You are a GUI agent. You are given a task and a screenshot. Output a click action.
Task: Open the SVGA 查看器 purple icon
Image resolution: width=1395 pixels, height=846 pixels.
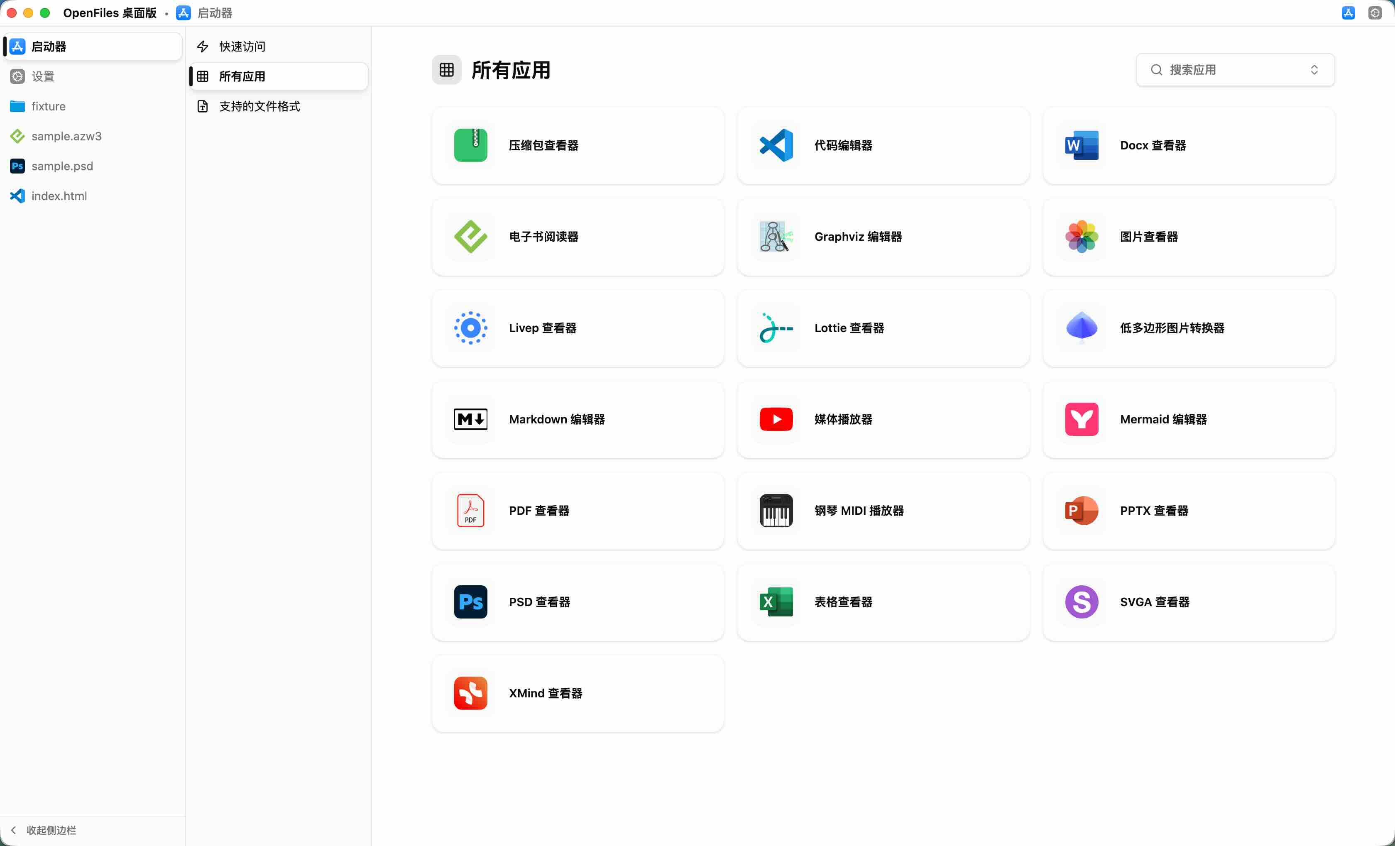(x=1082, y=601)
